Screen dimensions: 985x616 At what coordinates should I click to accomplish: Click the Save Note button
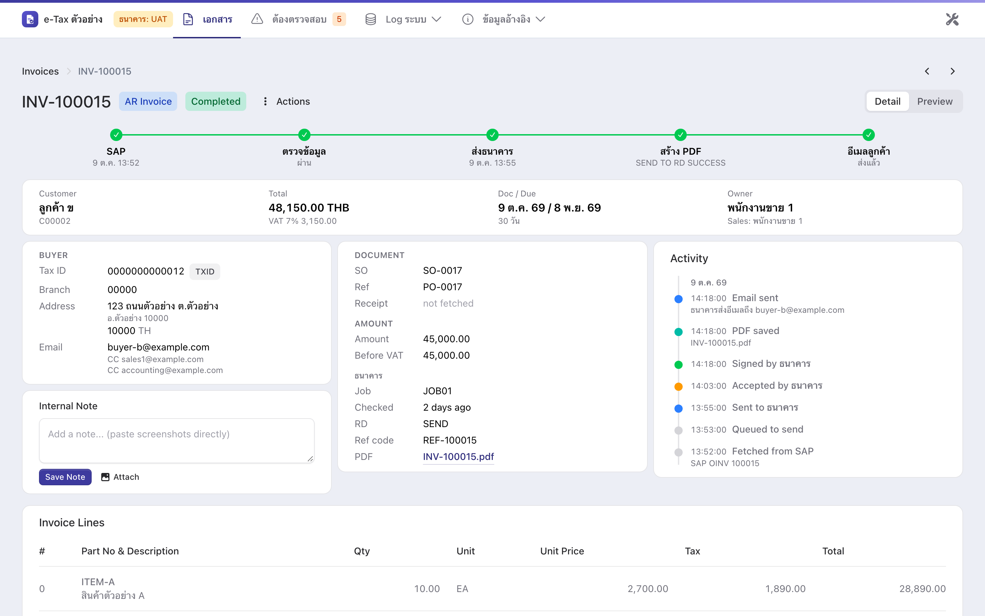pyautogui.click(x=65, y=477)
